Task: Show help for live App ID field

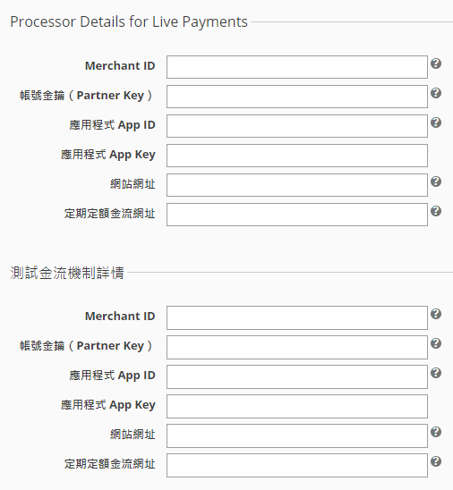Action: (x=436, y=122)
